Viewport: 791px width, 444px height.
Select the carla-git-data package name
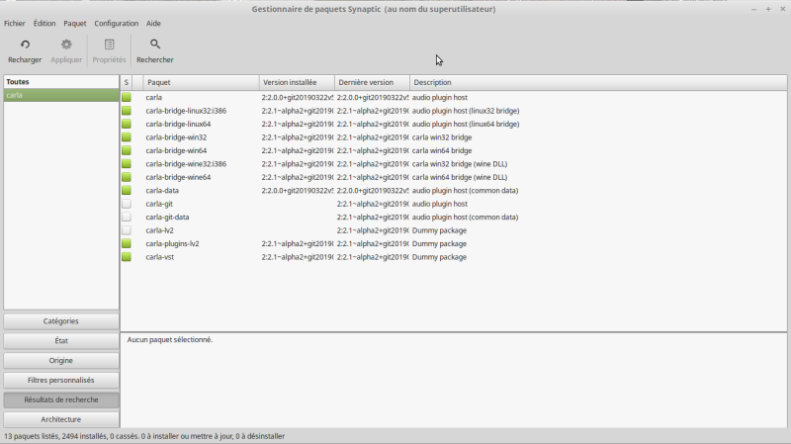coord(167,217)
